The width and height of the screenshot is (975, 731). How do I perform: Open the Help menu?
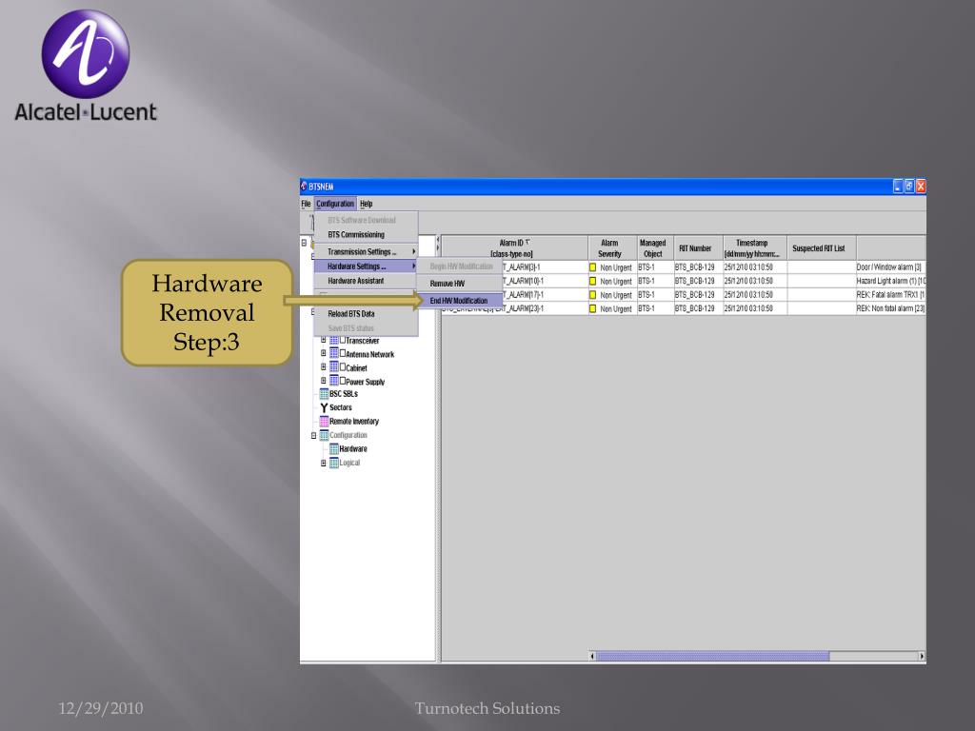(x=367, y=204)
